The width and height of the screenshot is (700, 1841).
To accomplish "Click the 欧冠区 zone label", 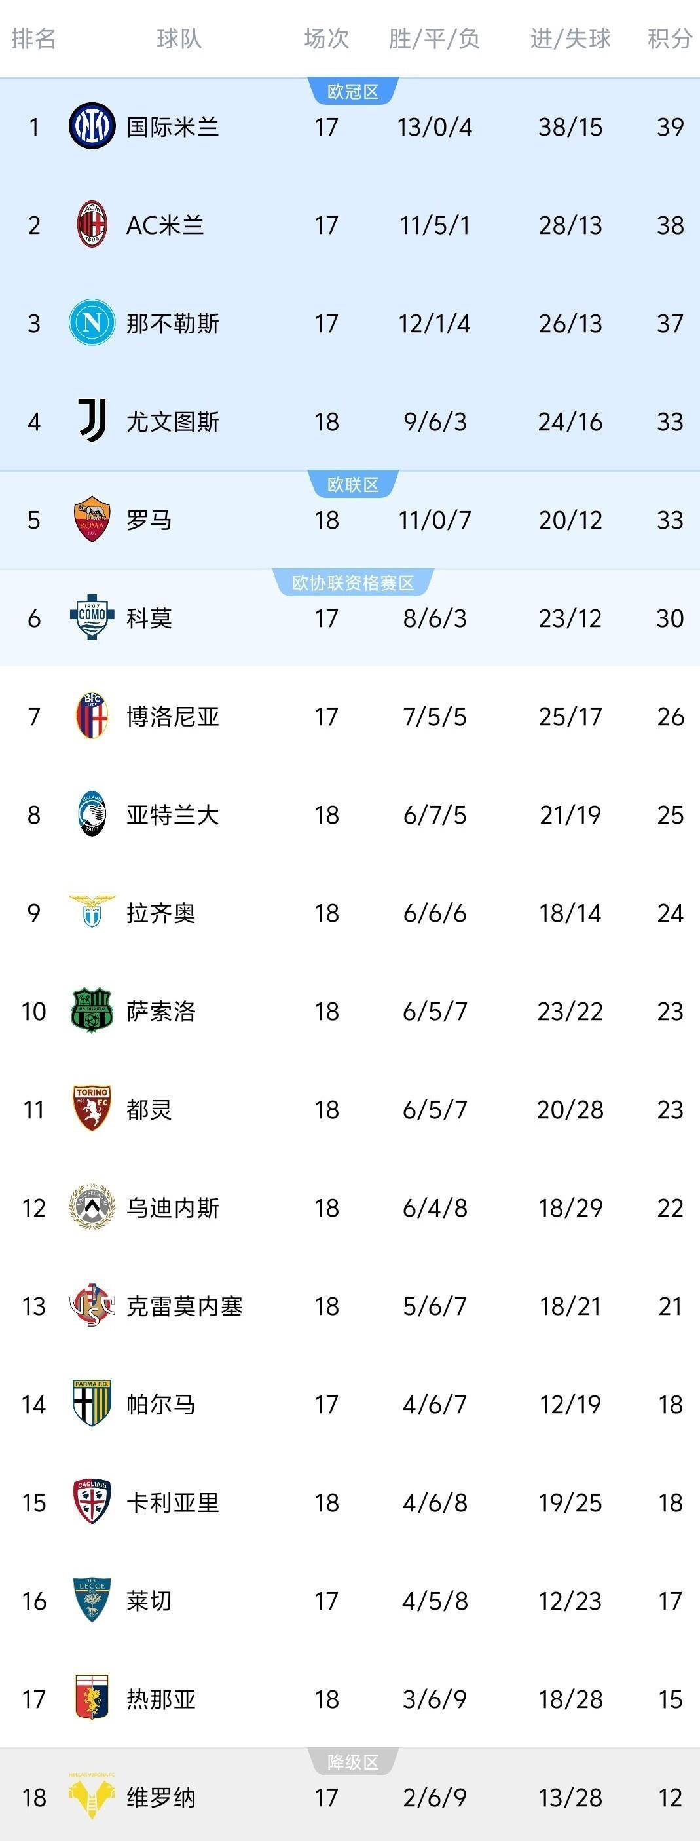I will [353, 92].
